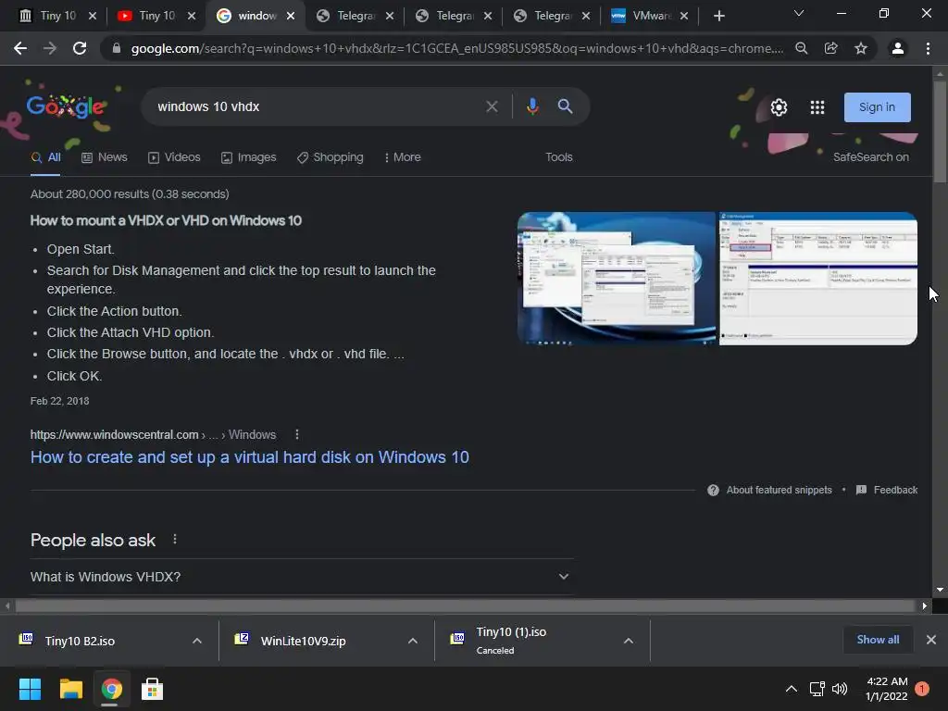Open Chrome's three-dot menu
Screen dimensions: 948x711
[928, 48]
